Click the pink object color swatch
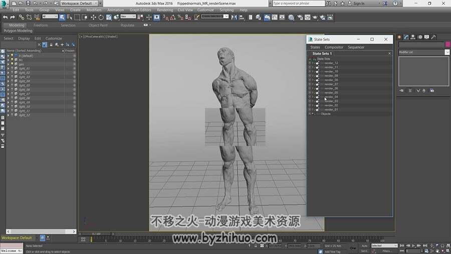The height and width of the screenshot is (254, 451). tap(447, 44)
